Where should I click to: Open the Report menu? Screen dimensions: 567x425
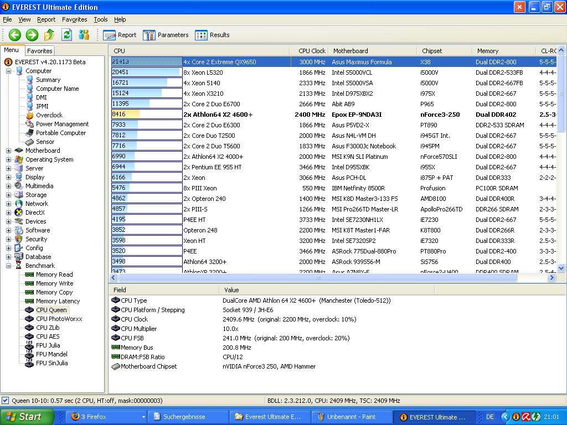47,19
